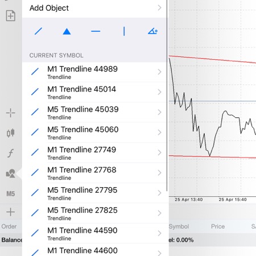The width and height of the screenshot is (256, 256).
Task: Open M1 Trendline 44590 entry
Action: coord(96,233)
